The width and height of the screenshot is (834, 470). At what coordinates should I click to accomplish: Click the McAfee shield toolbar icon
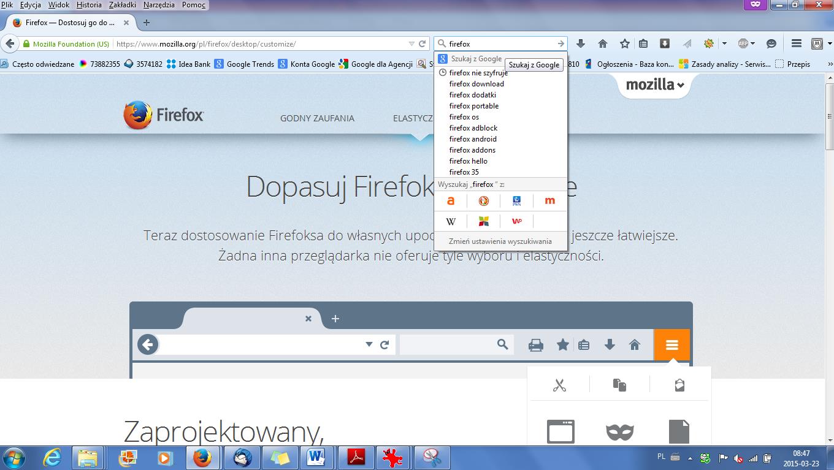pyautogui.click(x=817, y=44)
